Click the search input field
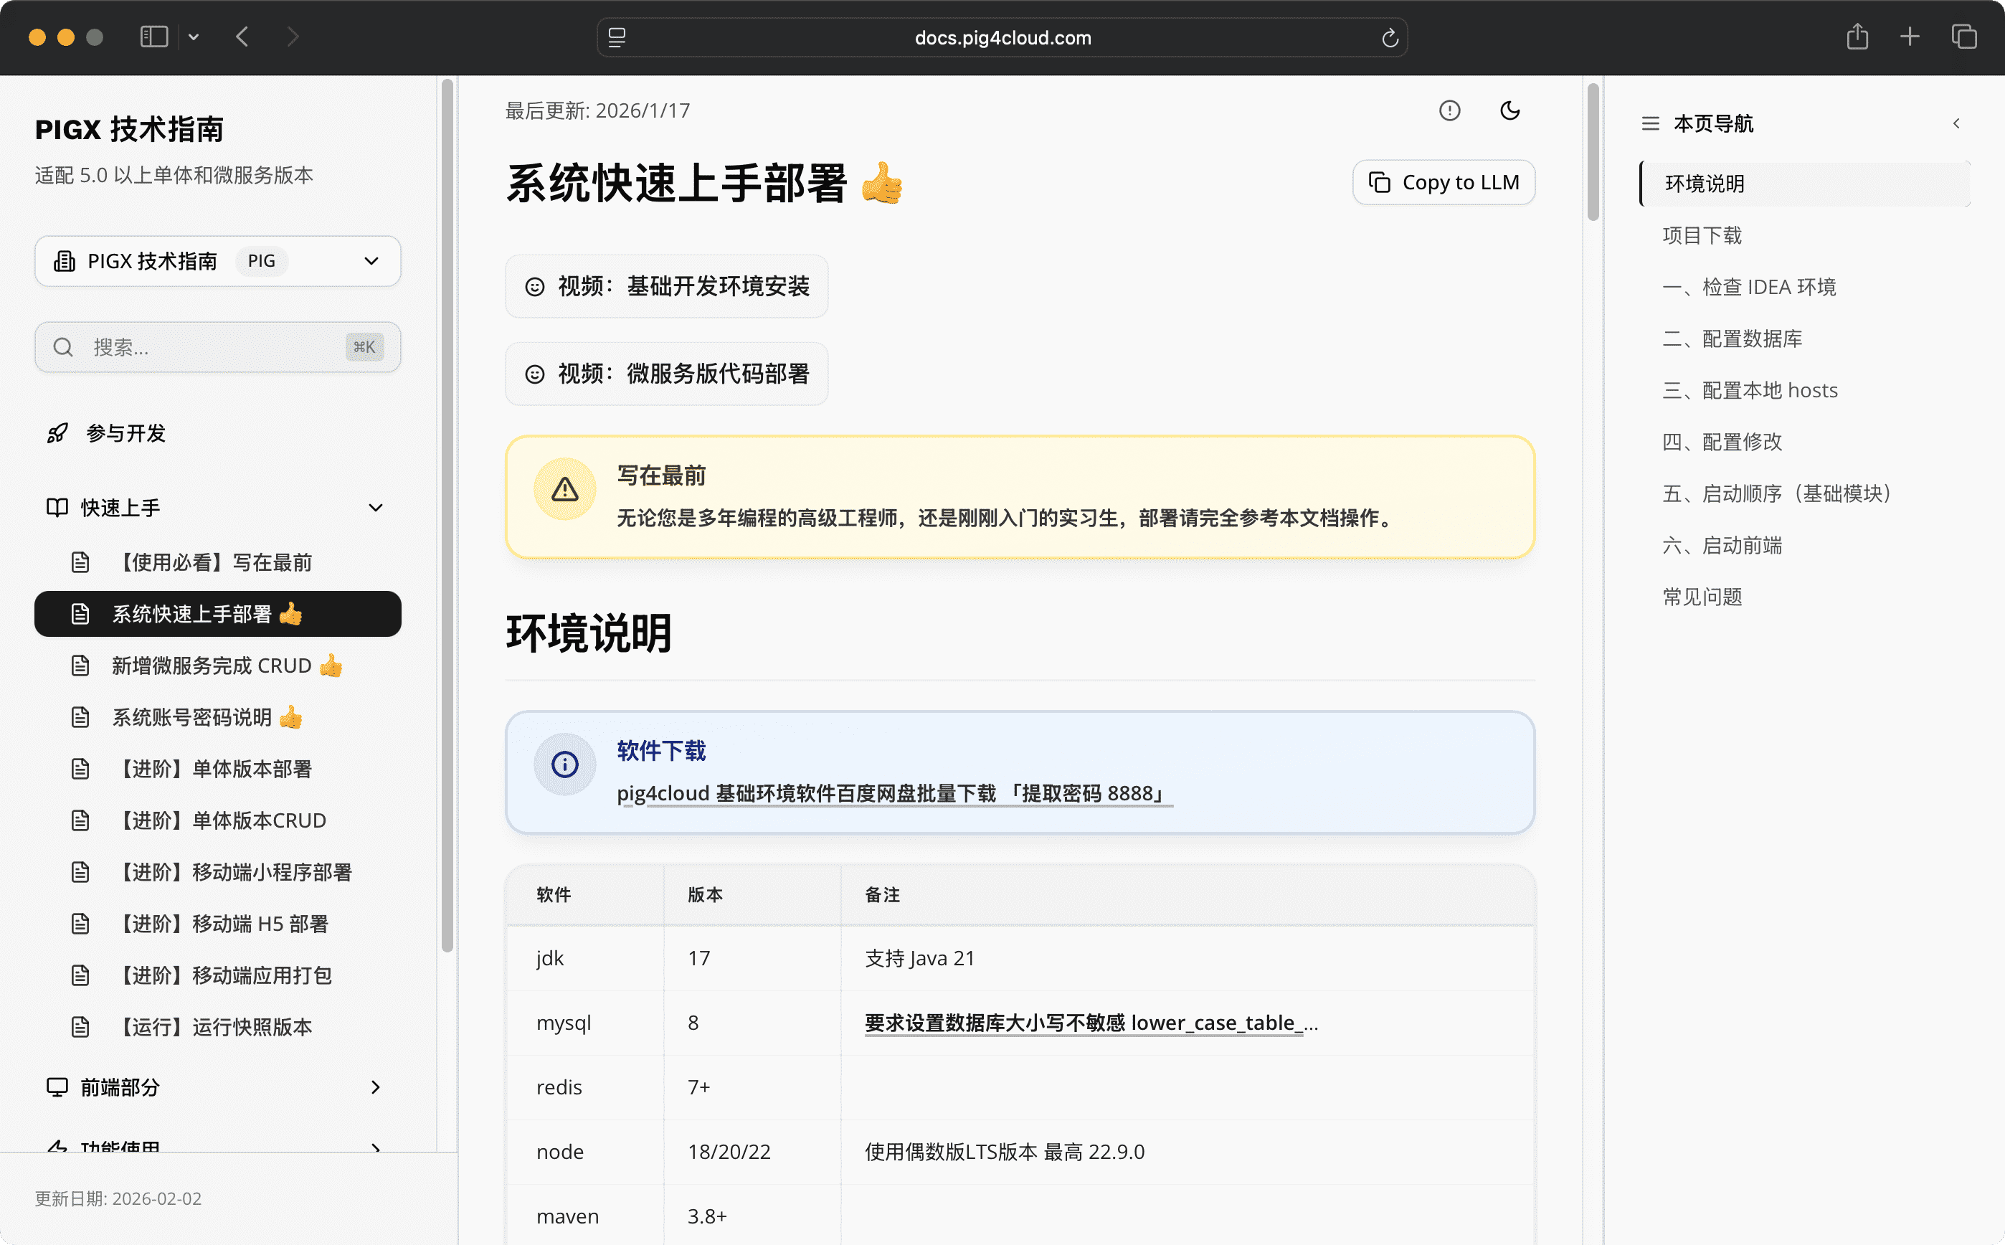This screenshot has width=2005, height=1245. tap(217, 346)
